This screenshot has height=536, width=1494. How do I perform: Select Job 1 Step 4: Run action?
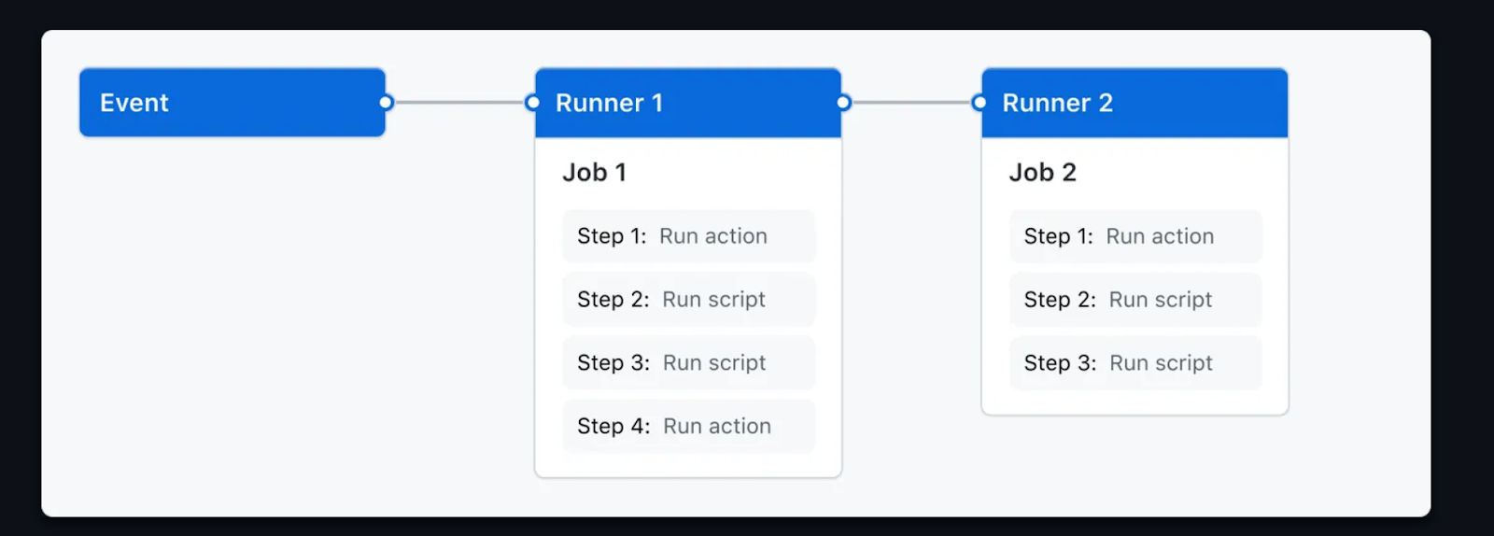tap(688, 427)
